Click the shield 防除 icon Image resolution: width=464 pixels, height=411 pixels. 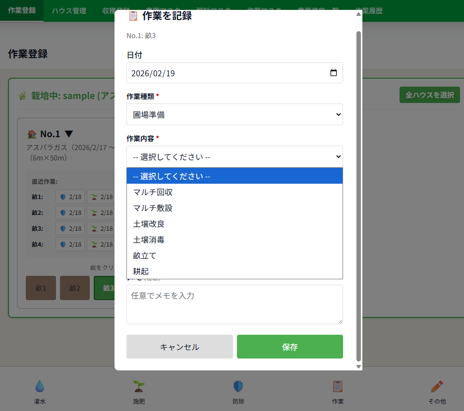(x=238, y=386)
